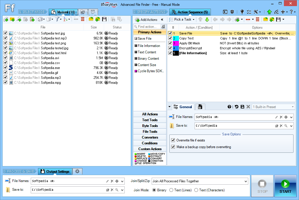Click the green upload arrow icon

pyautogui.click(x=269, y=12)
